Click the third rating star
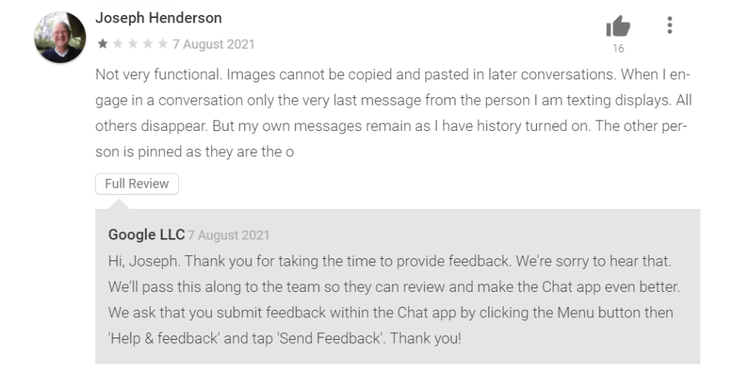The height and width of the screenshot is (372, 749). coord(132,44)
